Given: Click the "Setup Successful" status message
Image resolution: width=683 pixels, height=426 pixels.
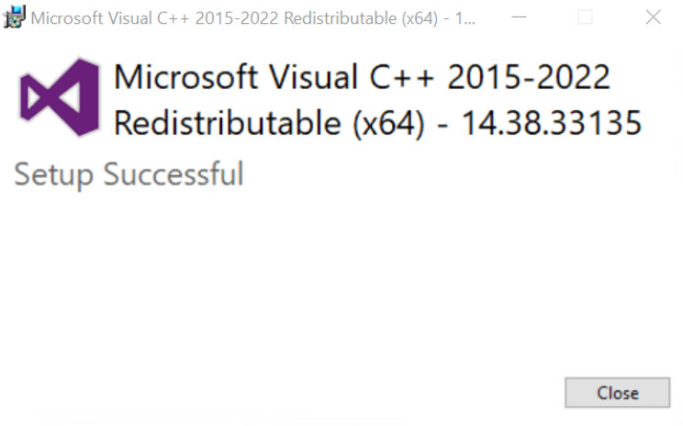Looking at the screenshot, I should tap(129, 174).
